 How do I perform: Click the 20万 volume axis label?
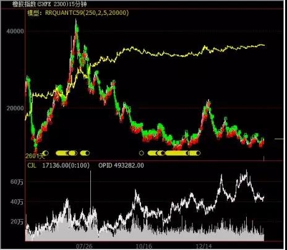17,222
